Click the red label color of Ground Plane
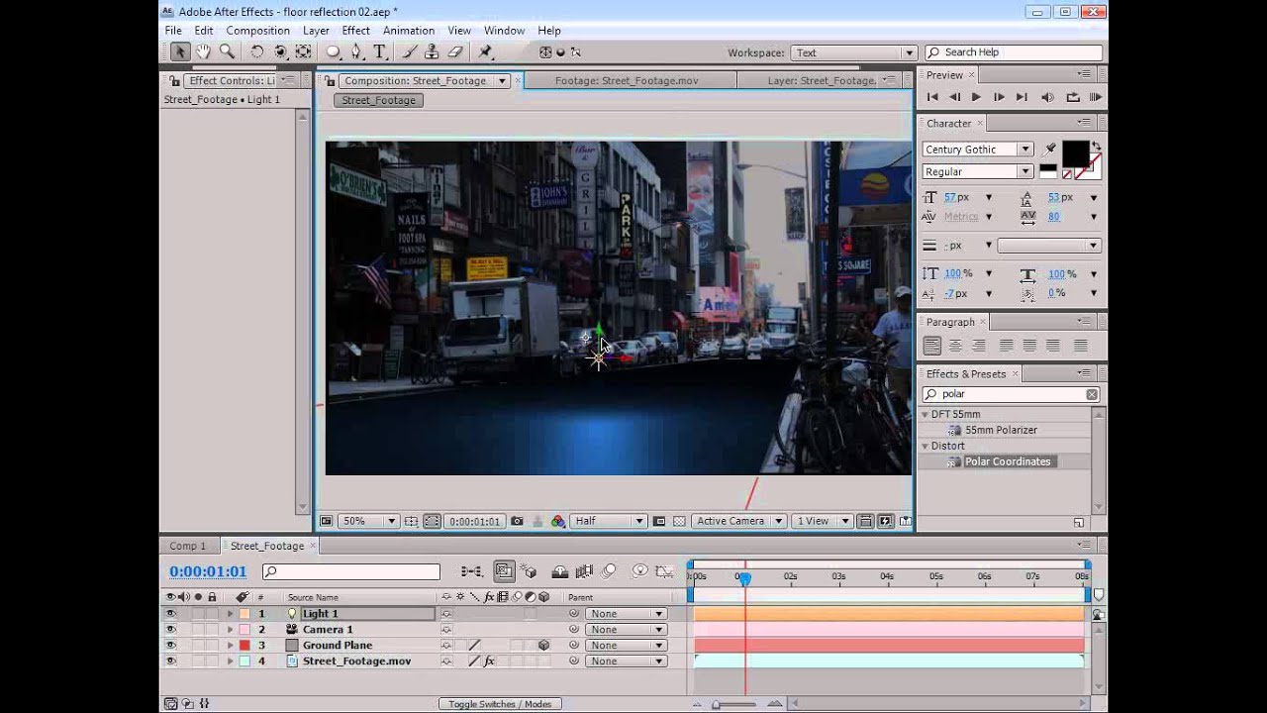This screenshot has height=713, width=1267. [244, 646]
